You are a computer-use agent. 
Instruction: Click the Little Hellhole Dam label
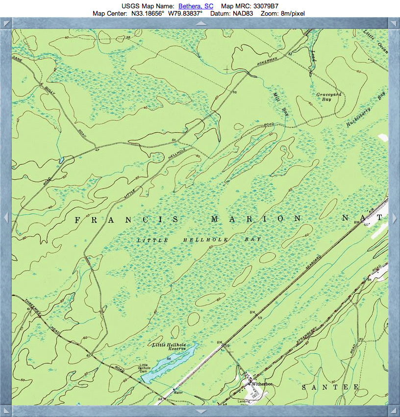point(144,368)
